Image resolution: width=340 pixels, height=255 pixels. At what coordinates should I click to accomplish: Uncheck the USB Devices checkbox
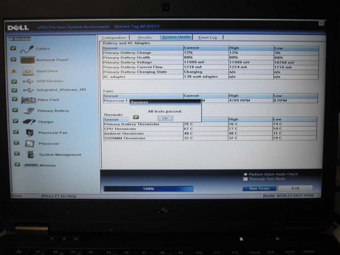(x=14, y=81)
